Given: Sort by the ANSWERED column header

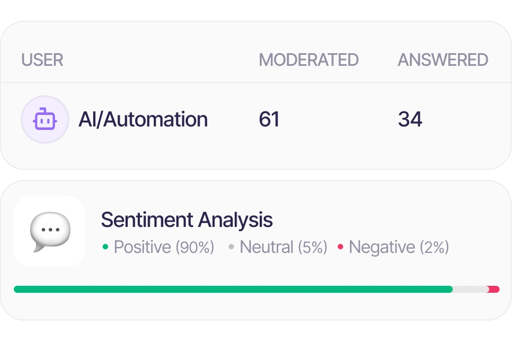Looking at the screenshot, I should pos(442,59).
